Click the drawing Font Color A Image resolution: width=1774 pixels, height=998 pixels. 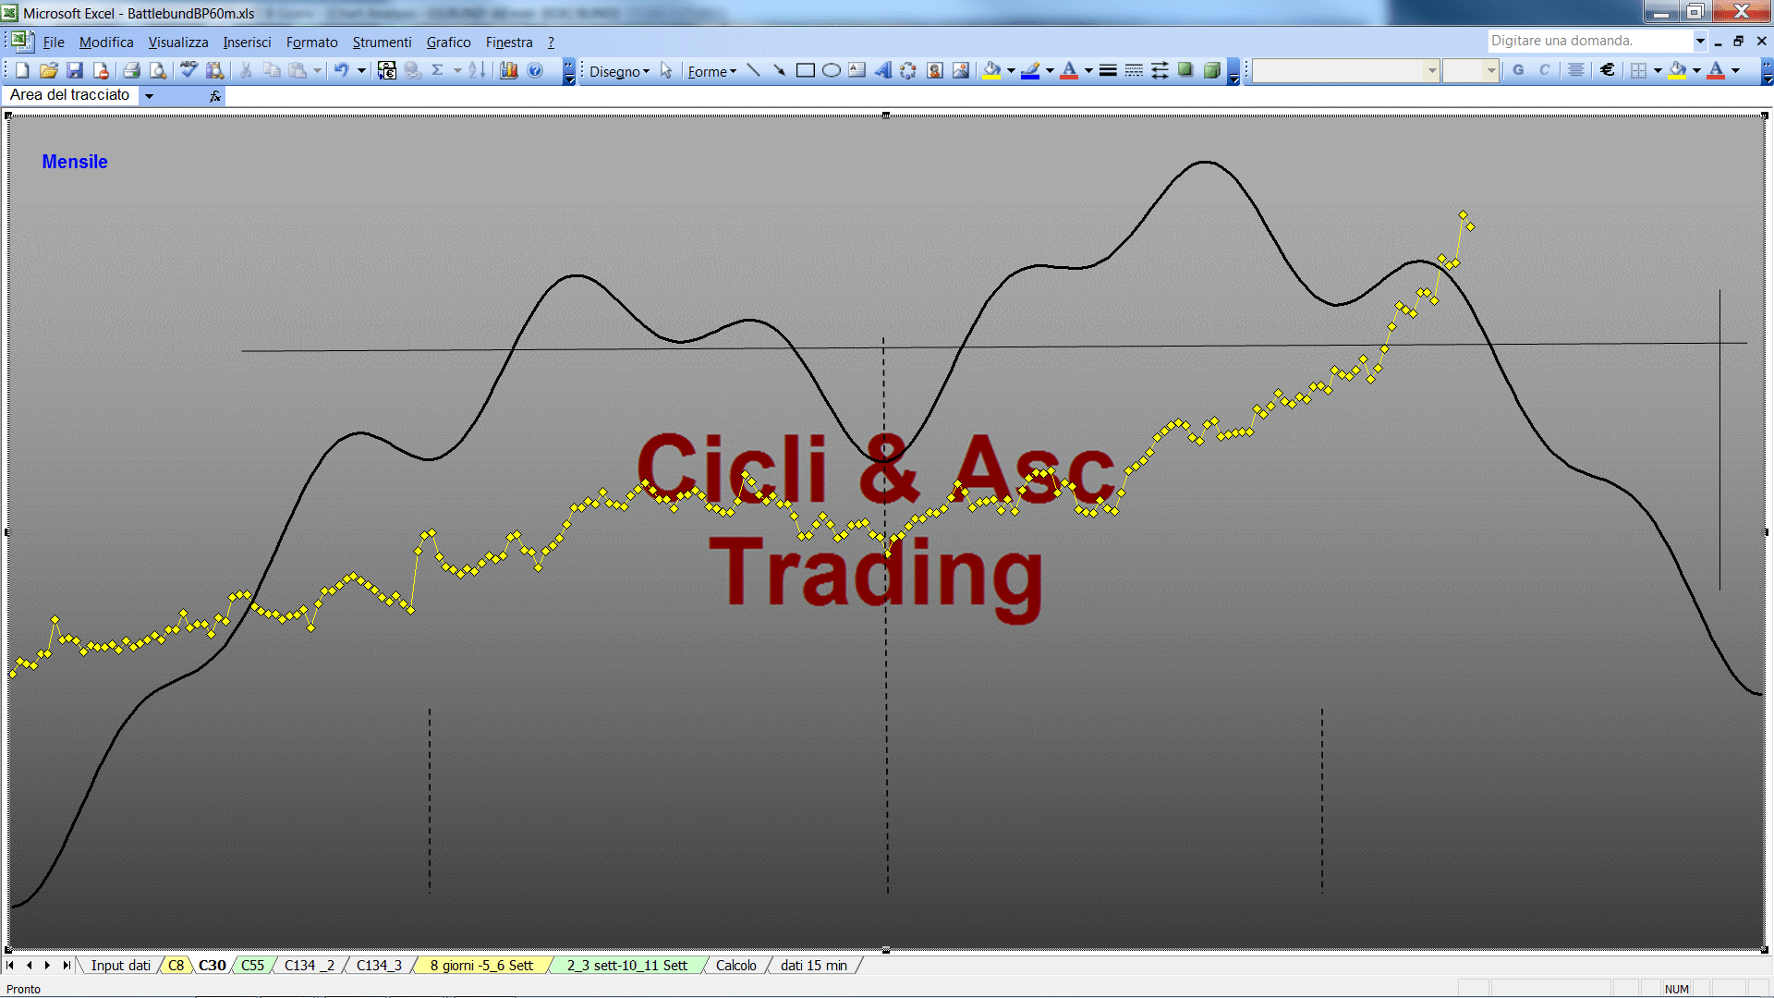tap(1070, 70)
